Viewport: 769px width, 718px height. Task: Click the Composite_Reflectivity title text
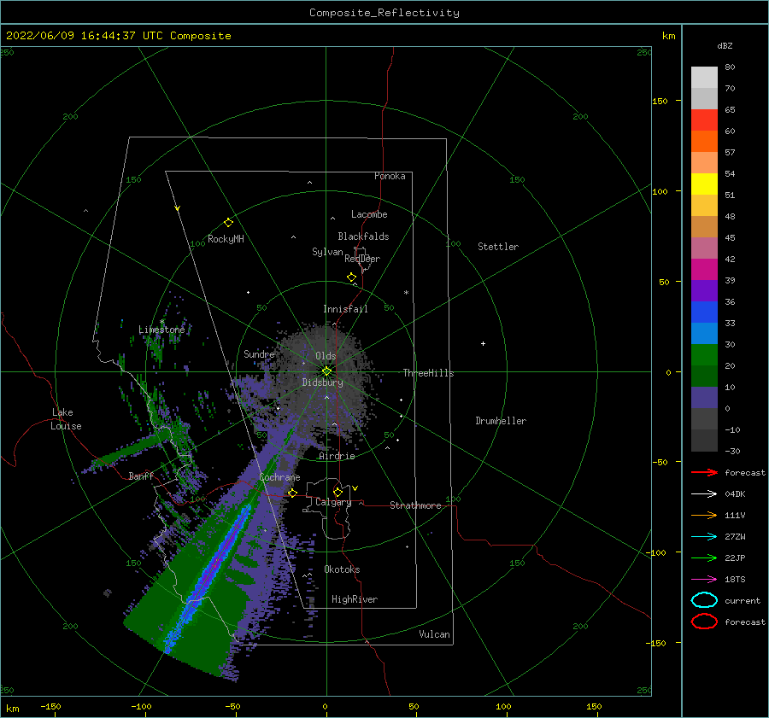384,13
